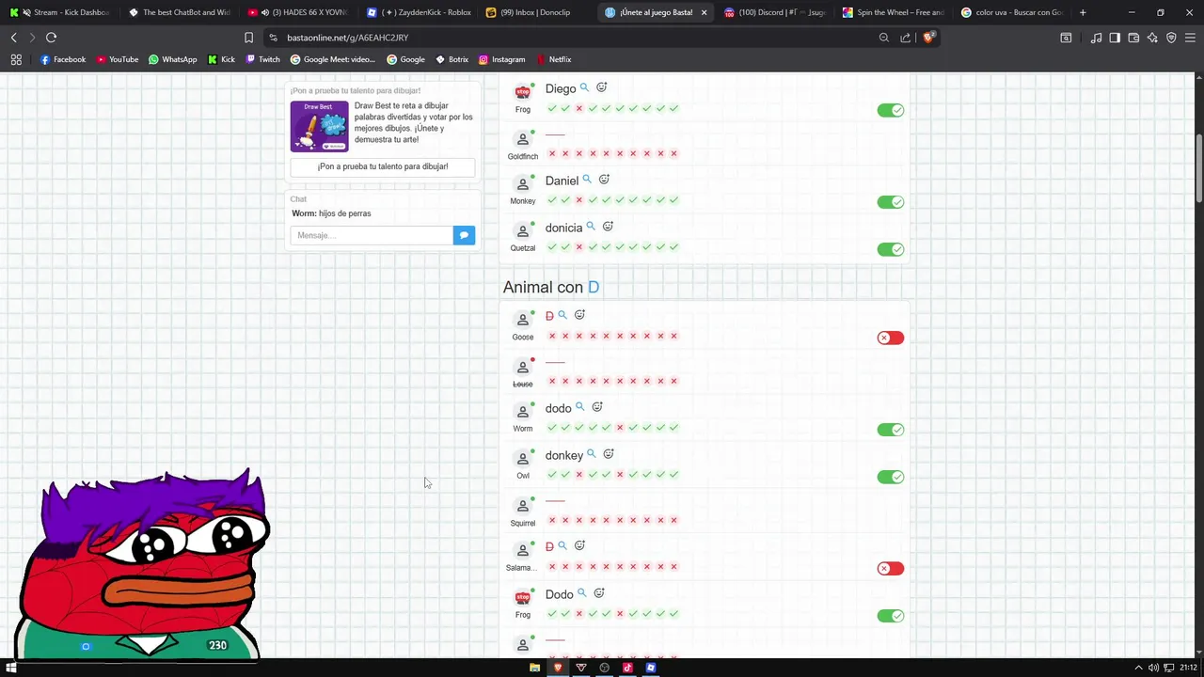Toggle red switch for Goose's answer
Viewport: 1204px width, 677px height.
[891, 338]
